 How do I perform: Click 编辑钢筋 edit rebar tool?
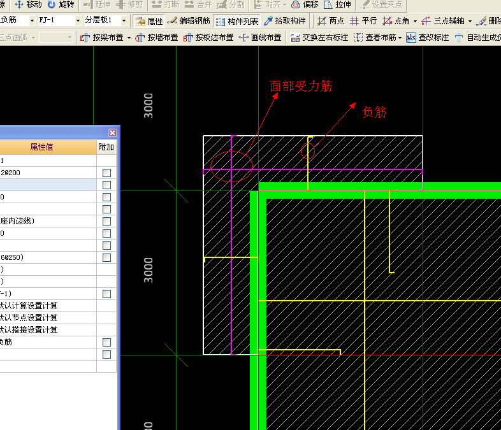[189, 21]
